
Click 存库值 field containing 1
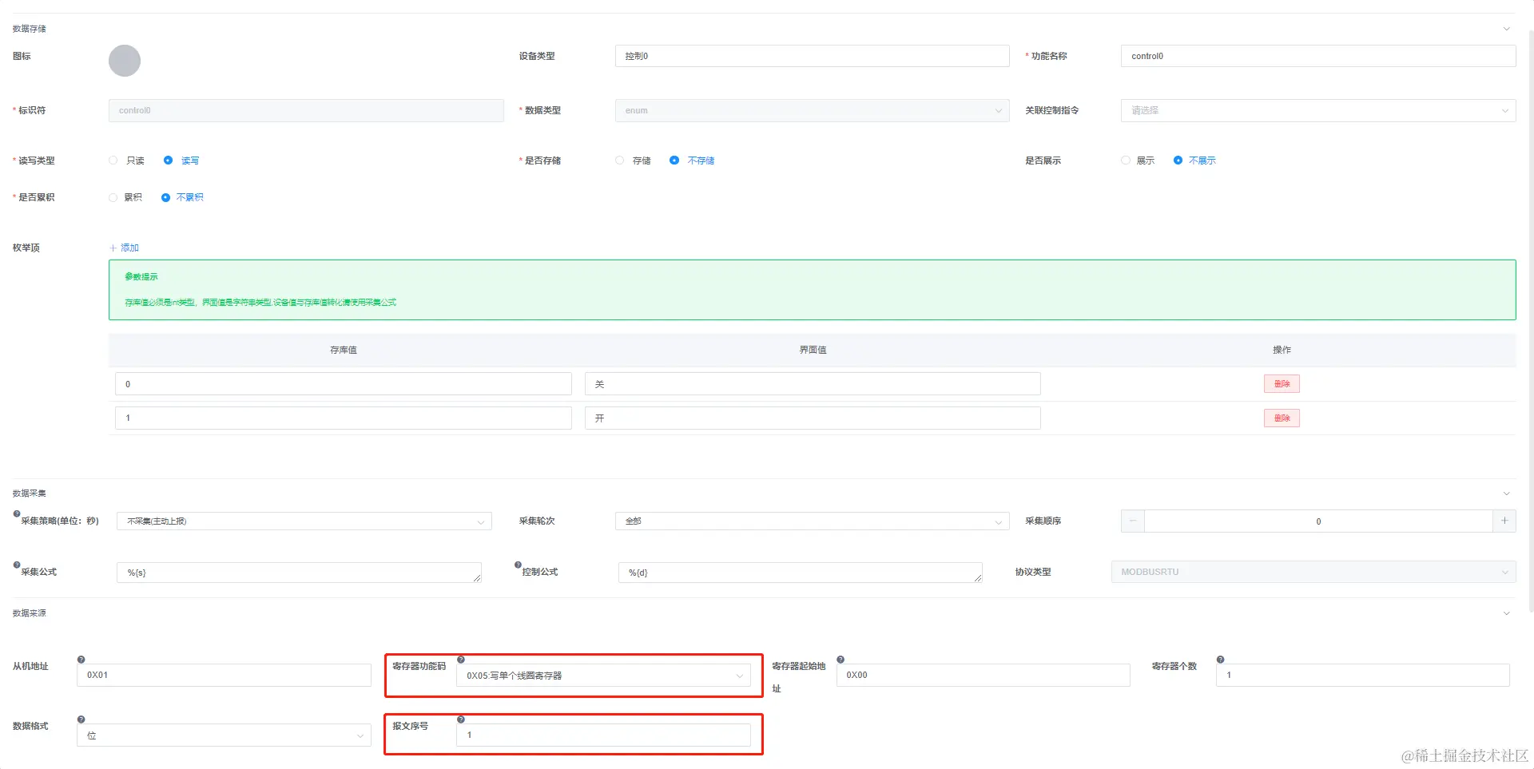click(344, 418)
